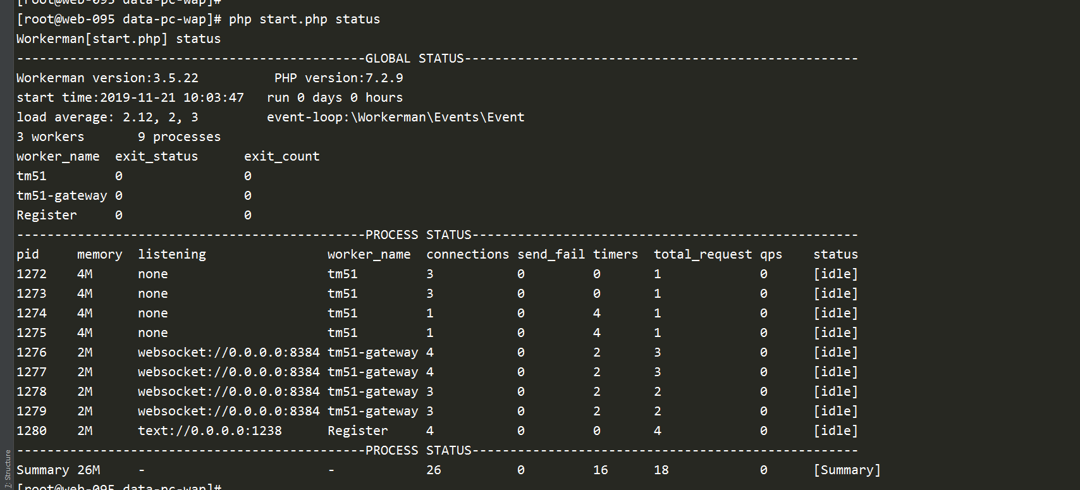Image resolution: width=1080 pixels, height=490 pixels.
Task: Click pid 1273
Action: click(31, 293)
